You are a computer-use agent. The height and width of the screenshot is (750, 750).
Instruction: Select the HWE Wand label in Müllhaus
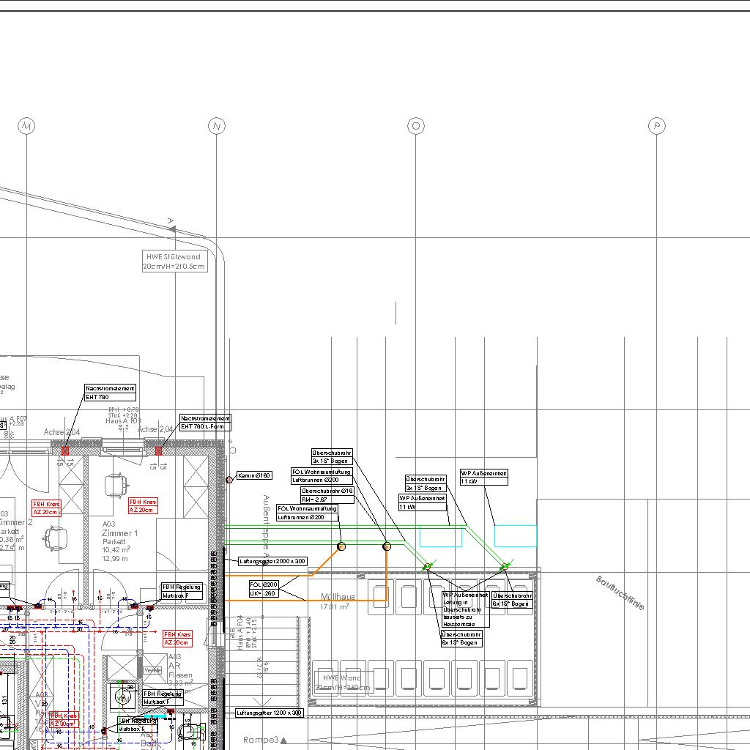tap(342, 683)
